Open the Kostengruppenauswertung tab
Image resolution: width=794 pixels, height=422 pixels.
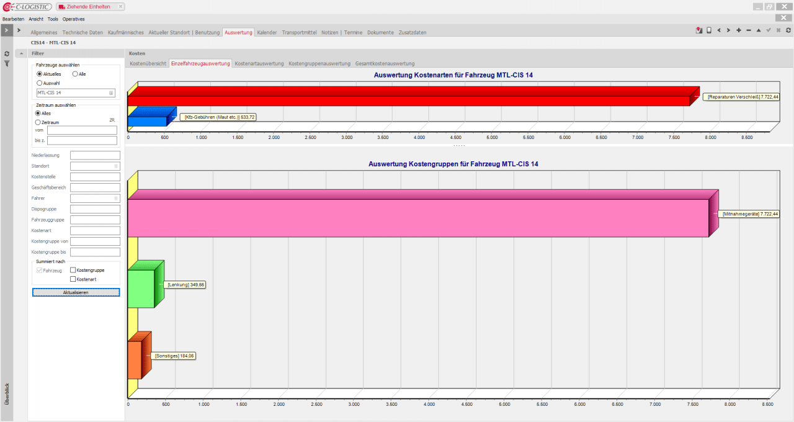(x=319, y=63)
